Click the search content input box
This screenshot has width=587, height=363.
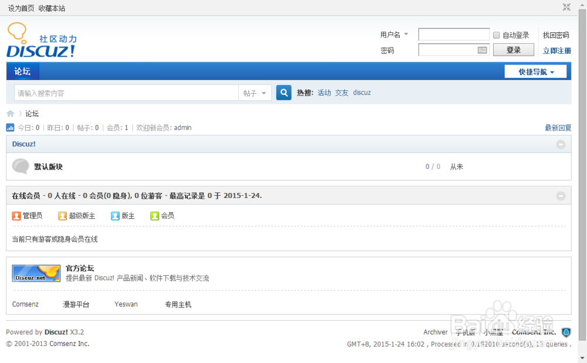click(126, 93)
